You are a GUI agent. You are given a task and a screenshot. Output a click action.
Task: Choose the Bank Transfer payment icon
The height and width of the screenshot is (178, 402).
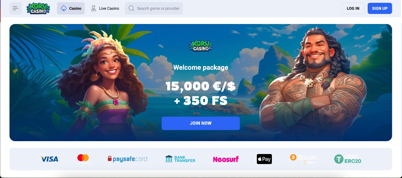pos(180,159)
